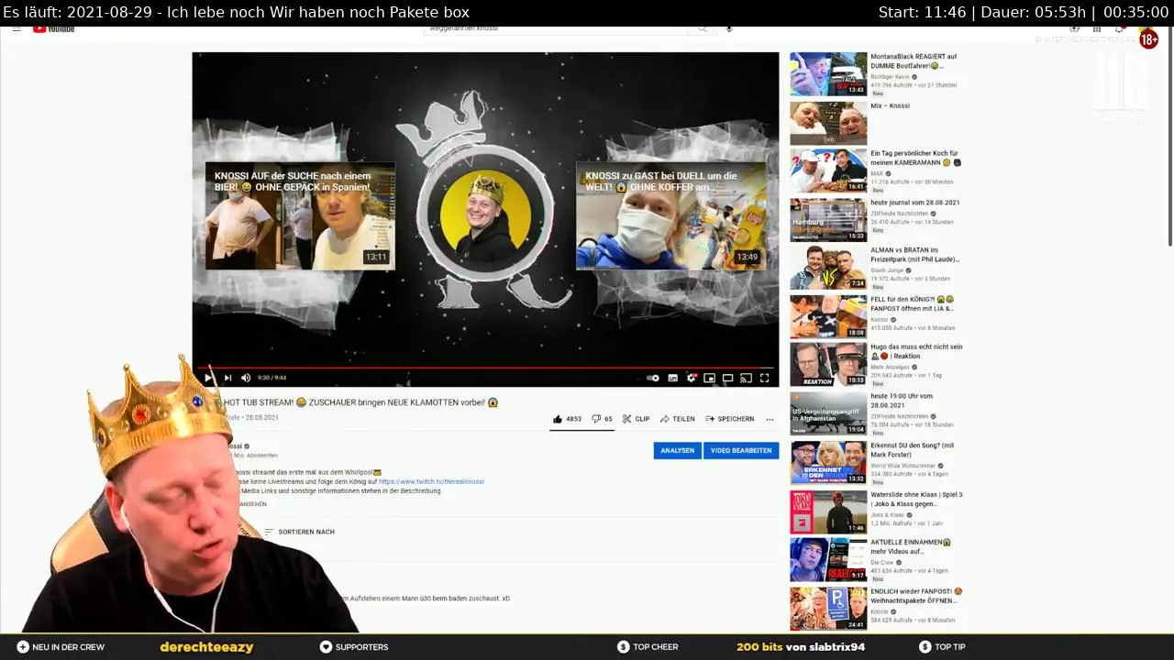Click the VIDEO BEARBEITEN button

point(741,450)
